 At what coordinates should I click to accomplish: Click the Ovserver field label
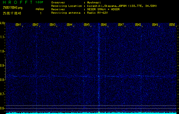tap(58, 3)
